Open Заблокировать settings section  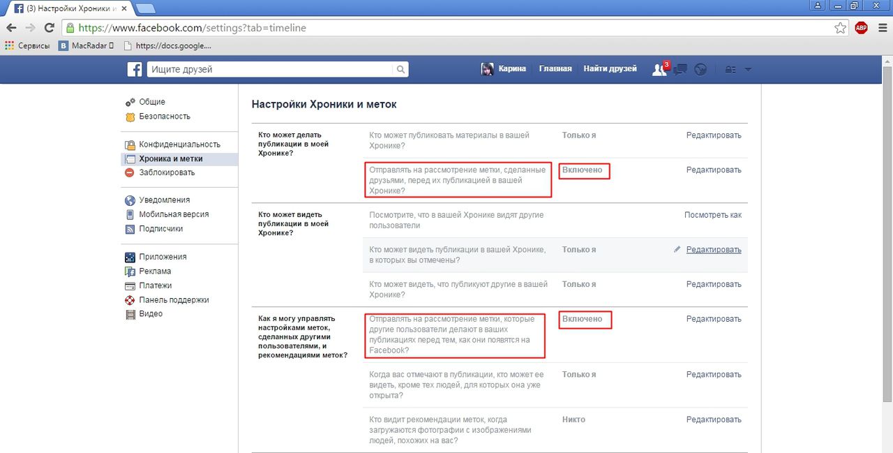(x=167, y=172)
